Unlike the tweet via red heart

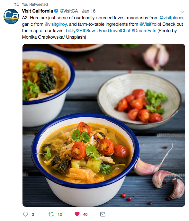click(77, 214)
